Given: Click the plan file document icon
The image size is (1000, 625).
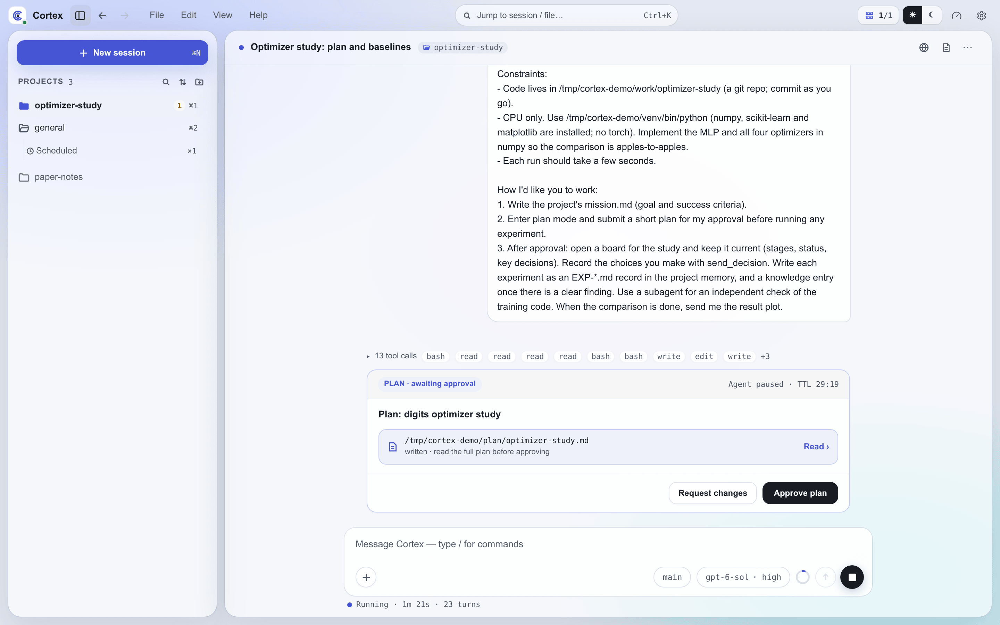Looking at the screenshot, I should point(393,447).
